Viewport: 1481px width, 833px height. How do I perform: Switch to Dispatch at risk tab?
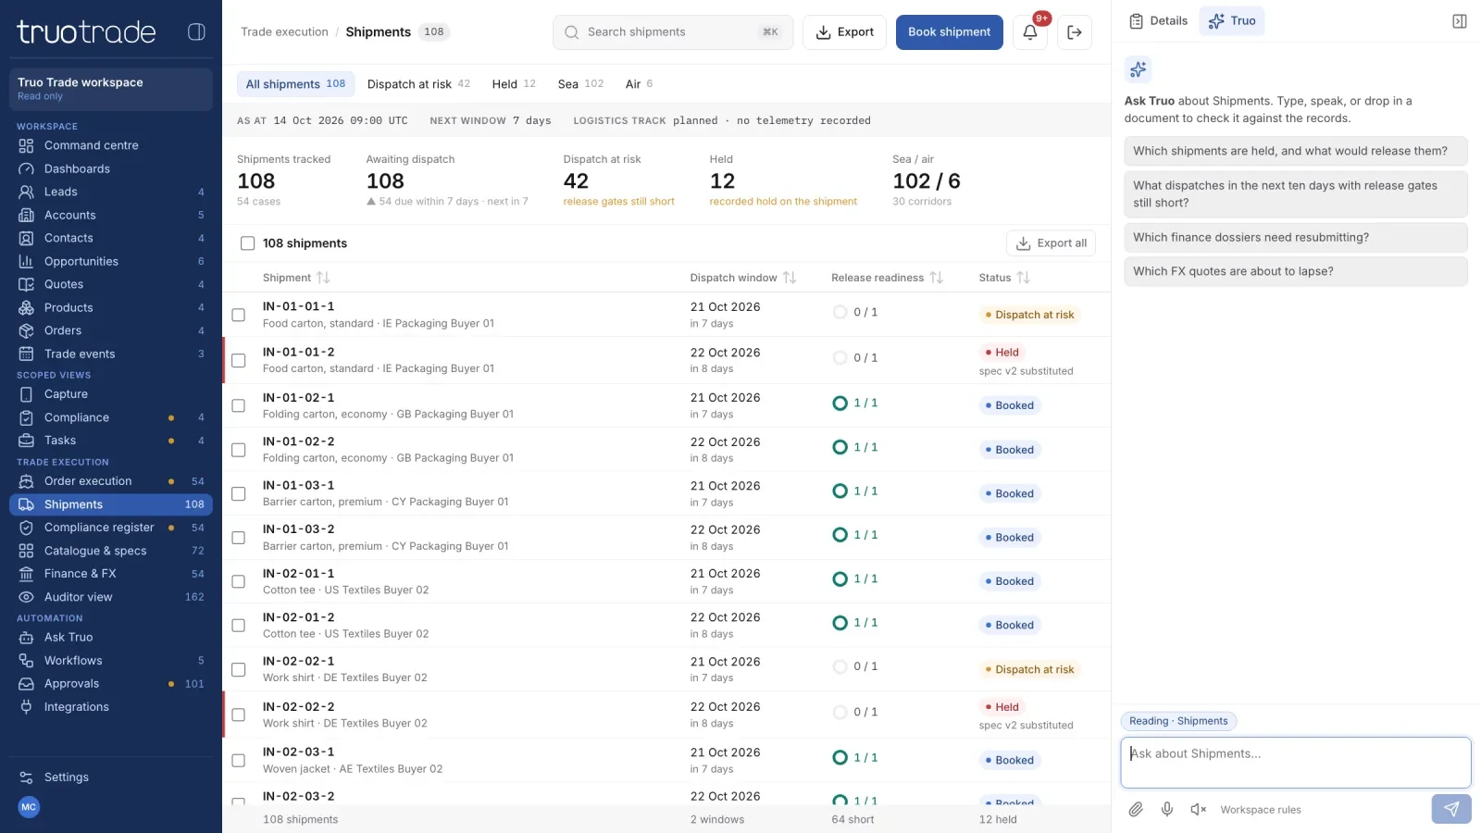pyautogui.click(x=418, y=84)
